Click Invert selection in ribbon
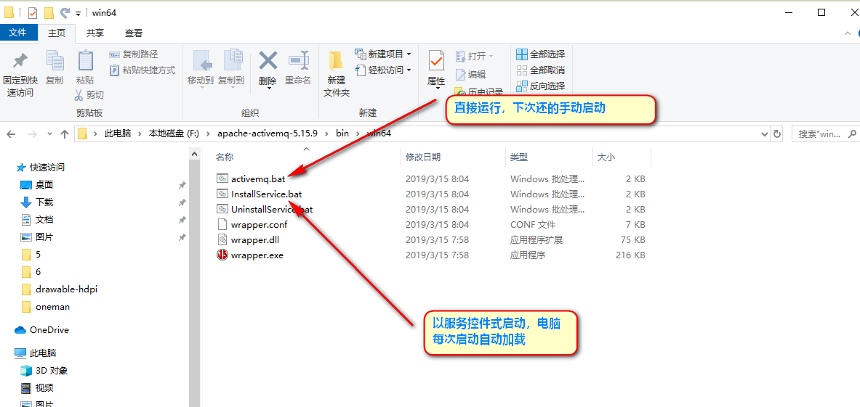The image size is (860, 407). click(x=541, y=86)
